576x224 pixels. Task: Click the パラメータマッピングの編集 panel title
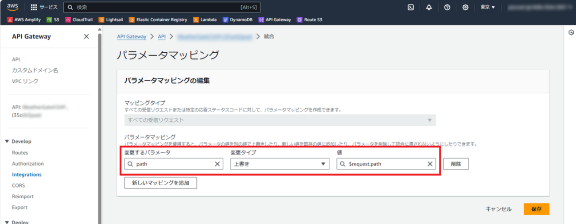167,81
